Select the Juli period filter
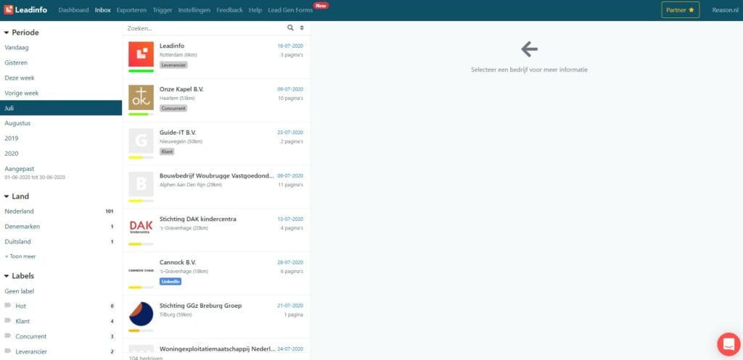The image size is (743, 360). 61,108
